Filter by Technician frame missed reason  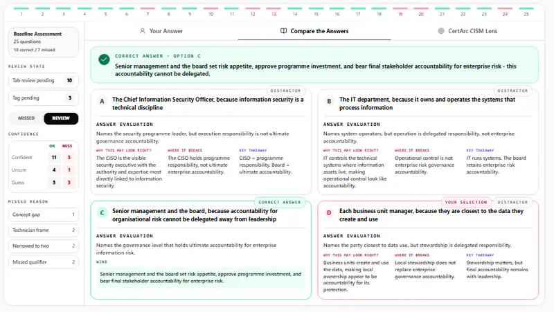pos(44,230)
